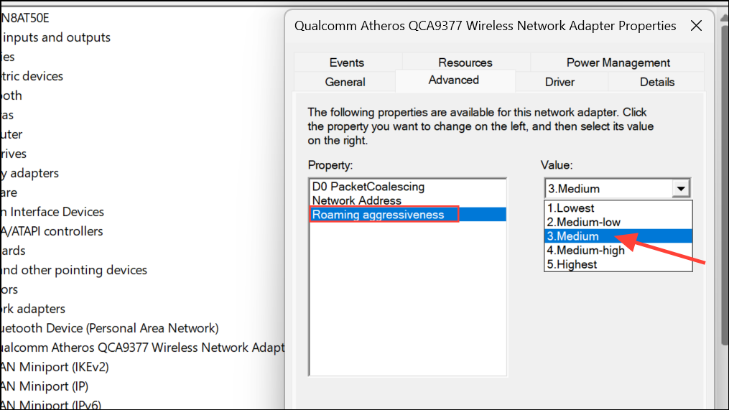Select the Network Address property

[x=357, y=200]
